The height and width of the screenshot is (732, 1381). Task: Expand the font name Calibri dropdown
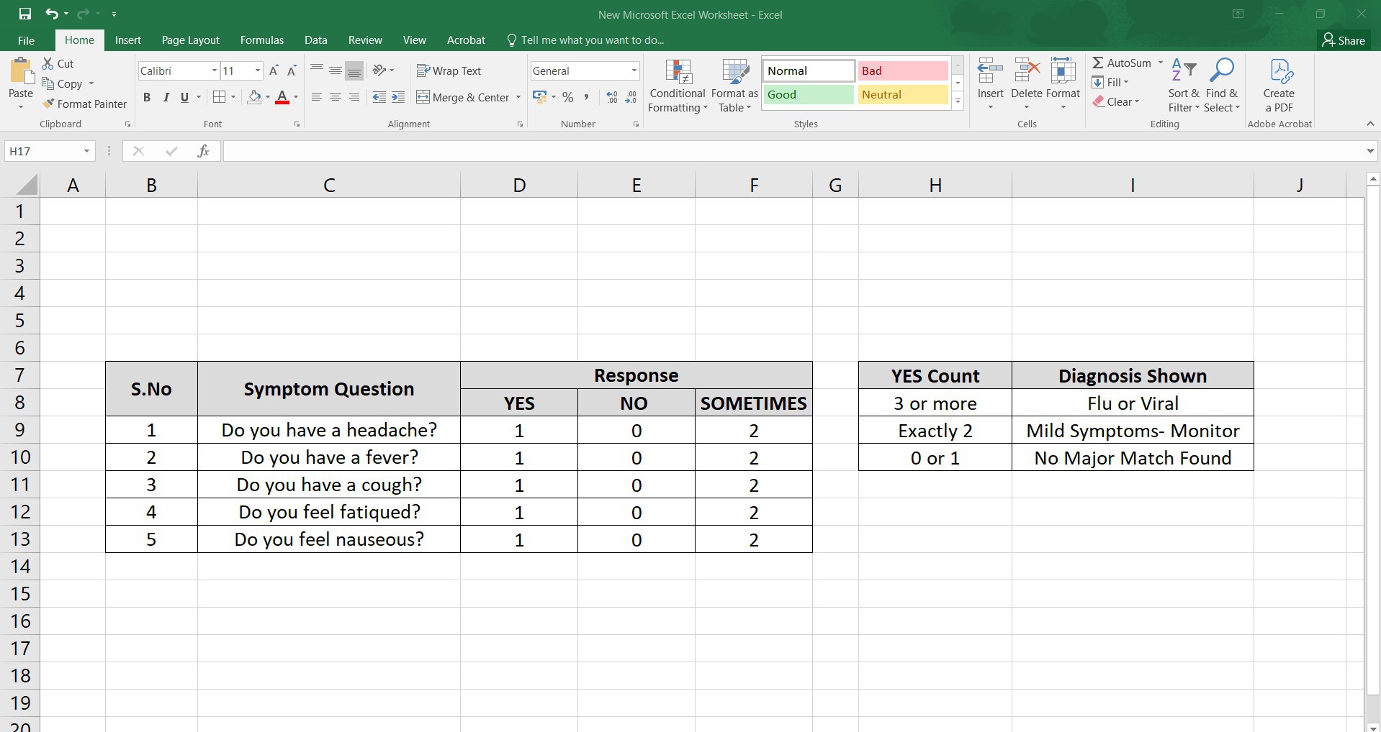(214, 70)
